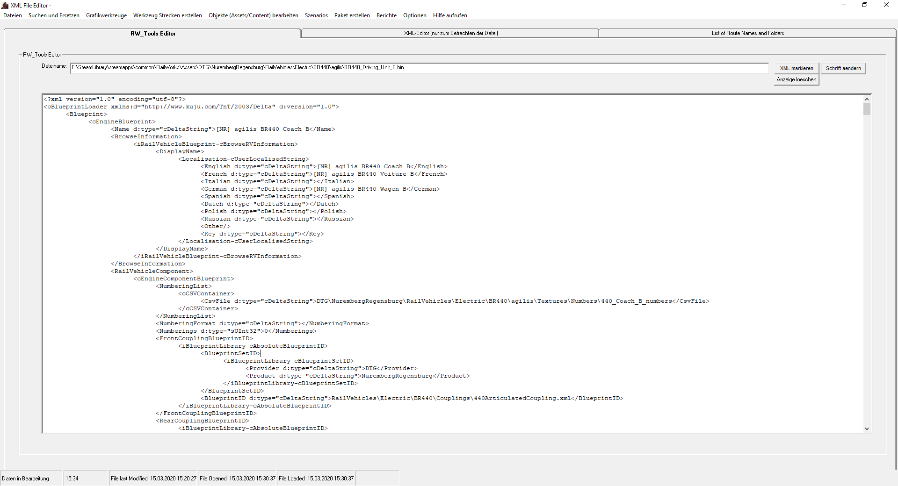Click the empty Spanish localisation line

pyautogui.click(x=277, y=196)
